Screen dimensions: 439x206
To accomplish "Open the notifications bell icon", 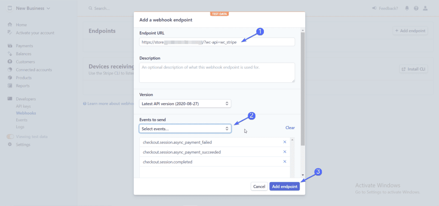I will click(407, 9).
